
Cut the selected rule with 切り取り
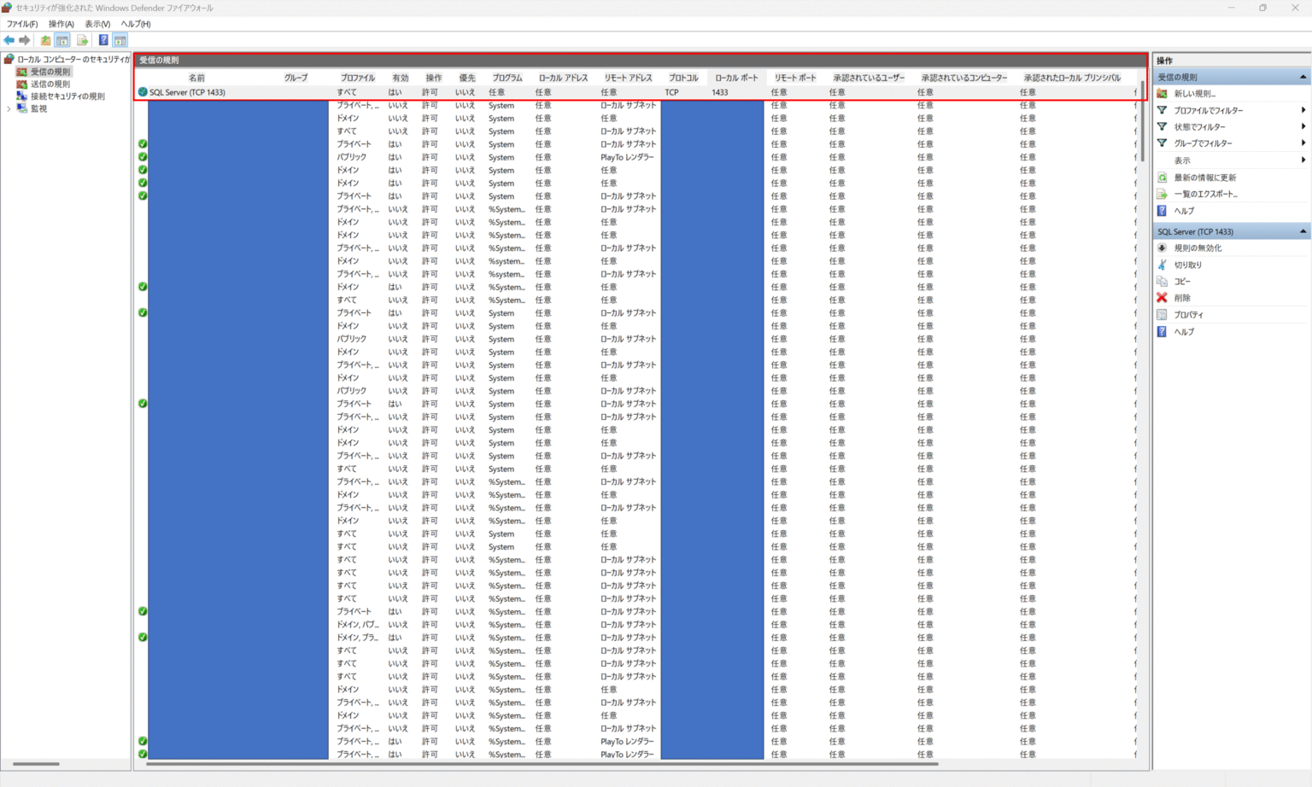coord(1186,265)
